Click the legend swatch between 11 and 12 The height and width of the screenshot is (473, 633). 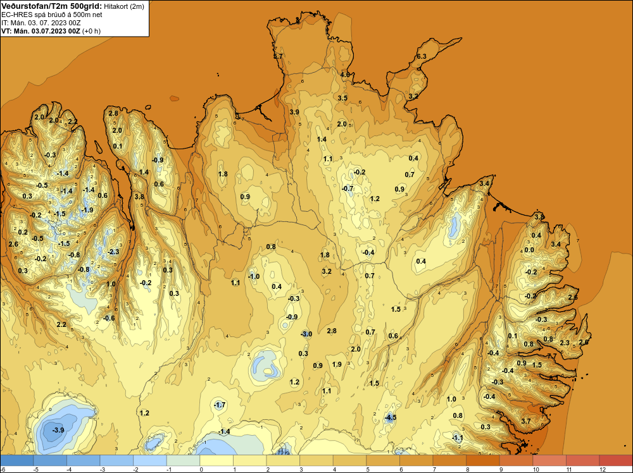[x=582, y=460]
